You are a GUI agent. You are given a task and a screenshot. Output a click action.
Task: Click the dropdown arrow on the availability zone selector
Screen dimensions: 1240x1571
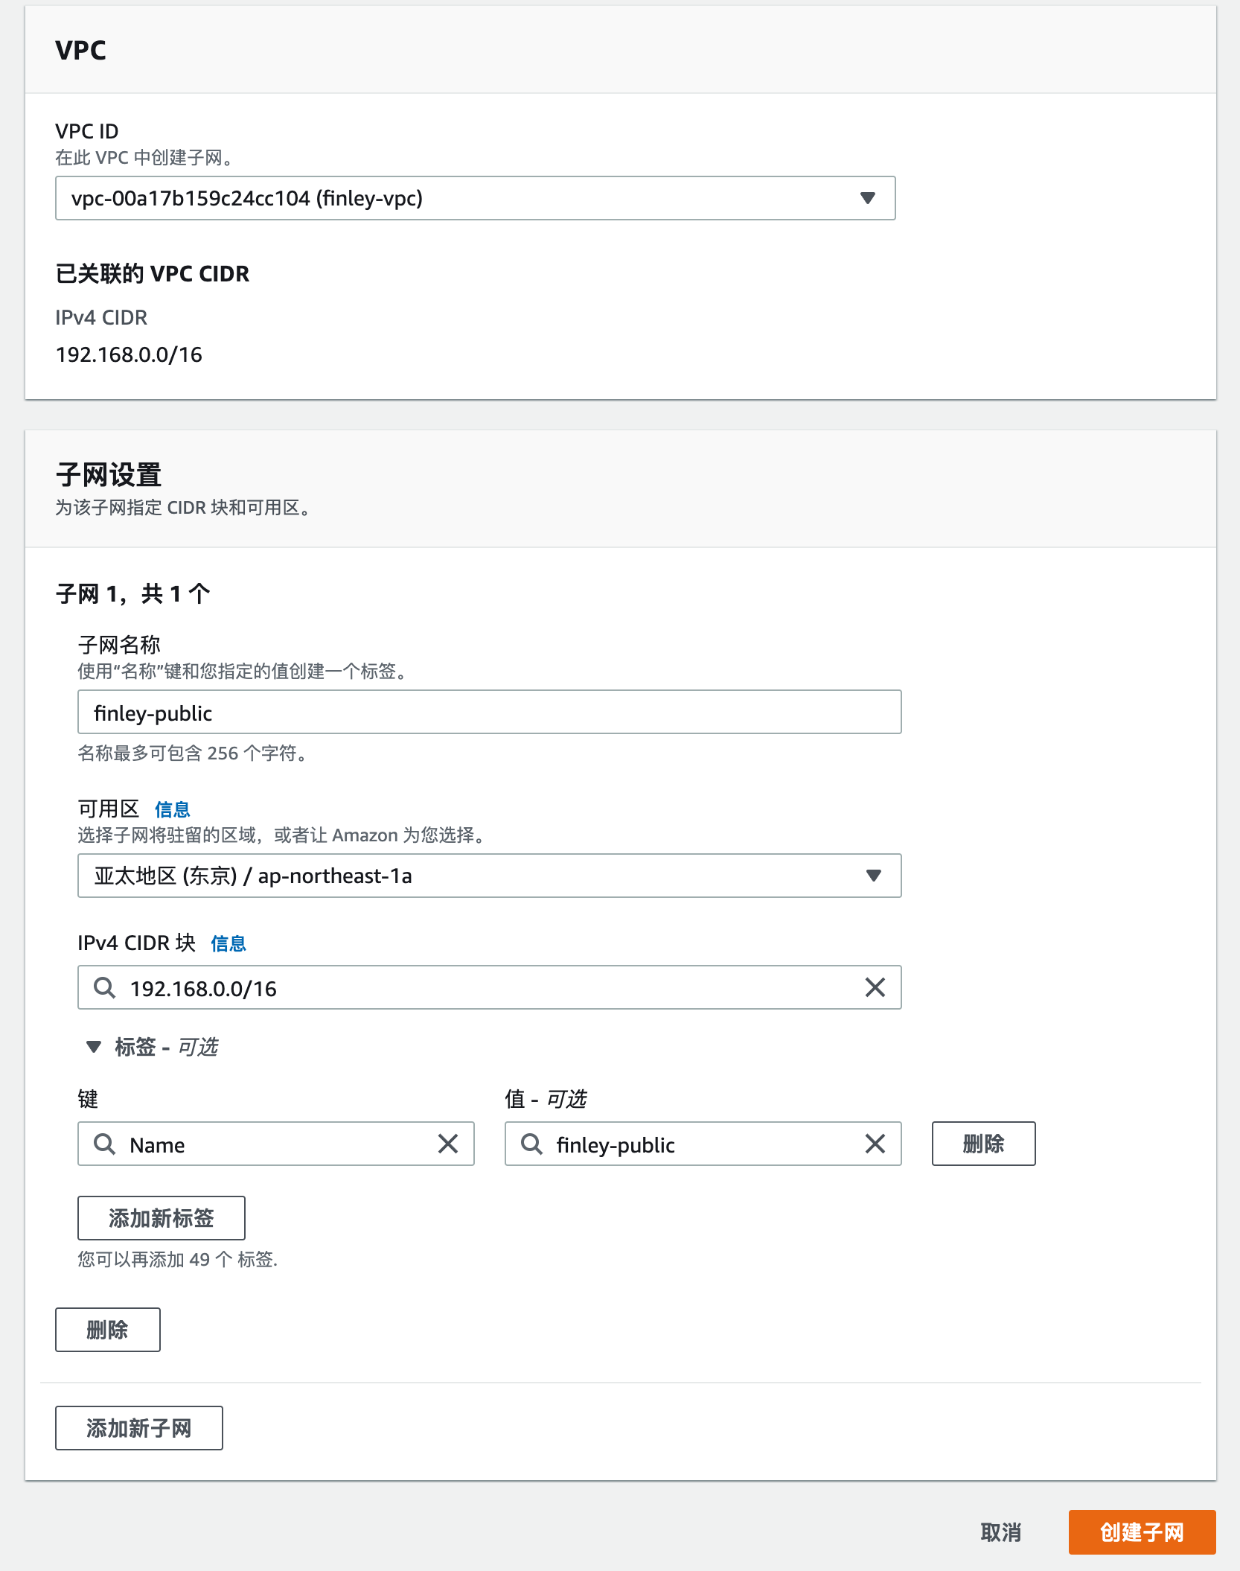[x=874, y=876]
